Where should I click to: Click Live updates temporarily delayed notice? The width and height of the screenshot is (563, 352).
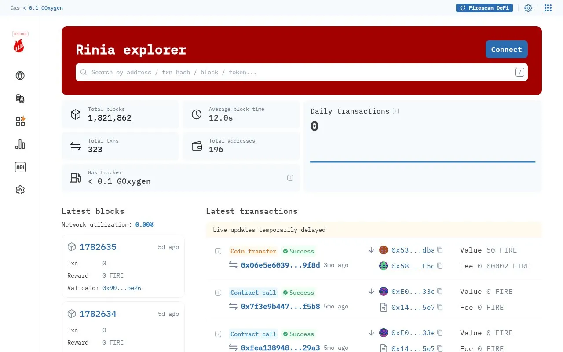pyautogui.click(x=374, y=230)
